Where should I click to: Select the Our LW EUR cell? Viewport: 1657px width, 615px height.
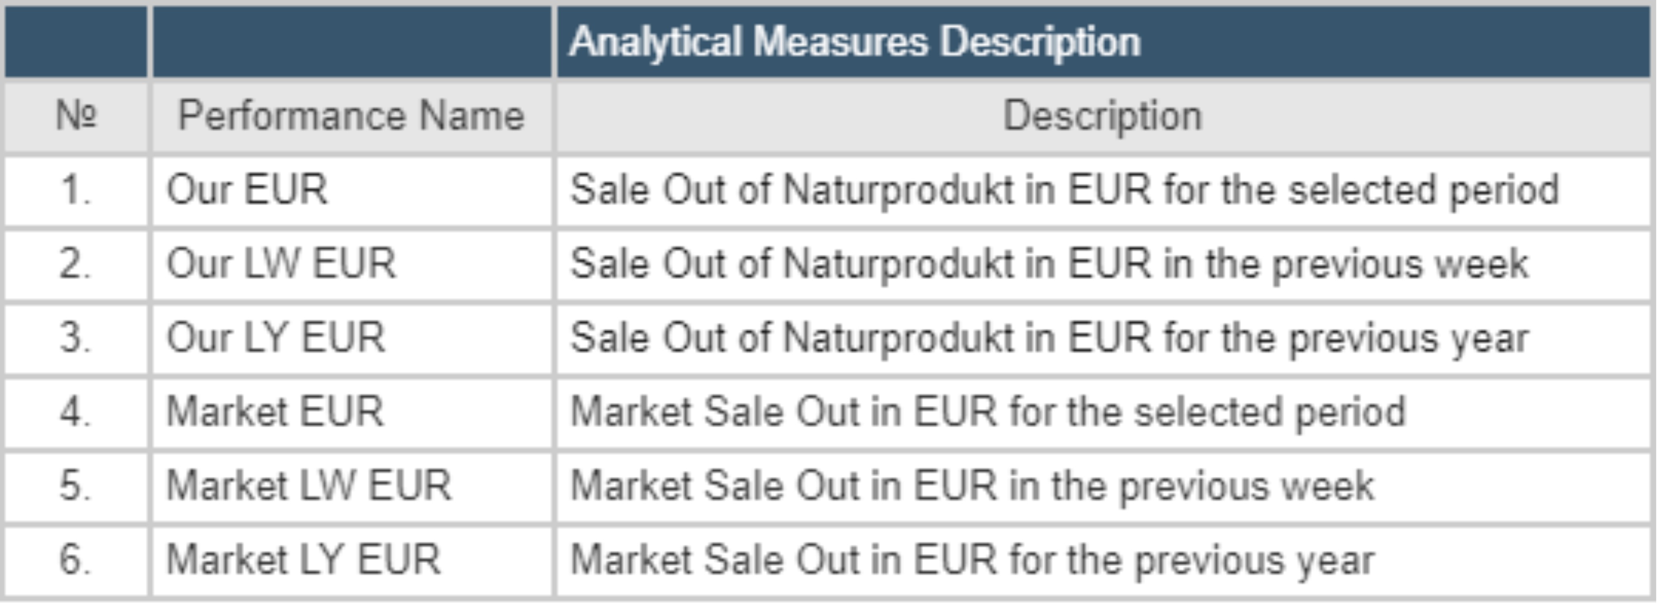coord(281,264)
